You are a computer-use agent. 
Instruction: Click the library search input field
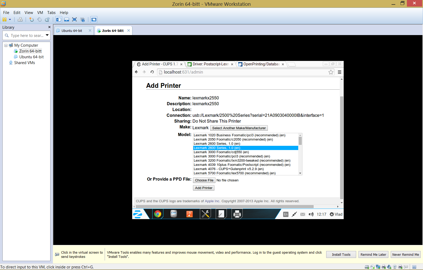click(x=26, y=35)
